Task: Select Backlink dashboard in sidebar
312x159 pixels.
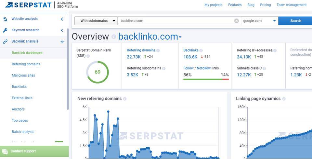Action: (27, 53)
